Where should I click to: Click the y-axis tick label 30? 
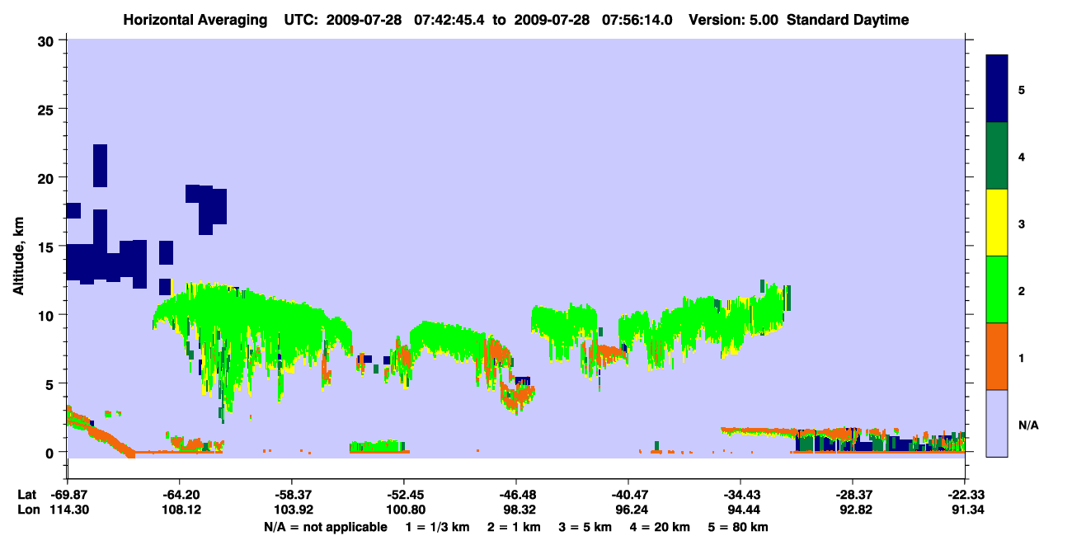(x=48, y=40)
